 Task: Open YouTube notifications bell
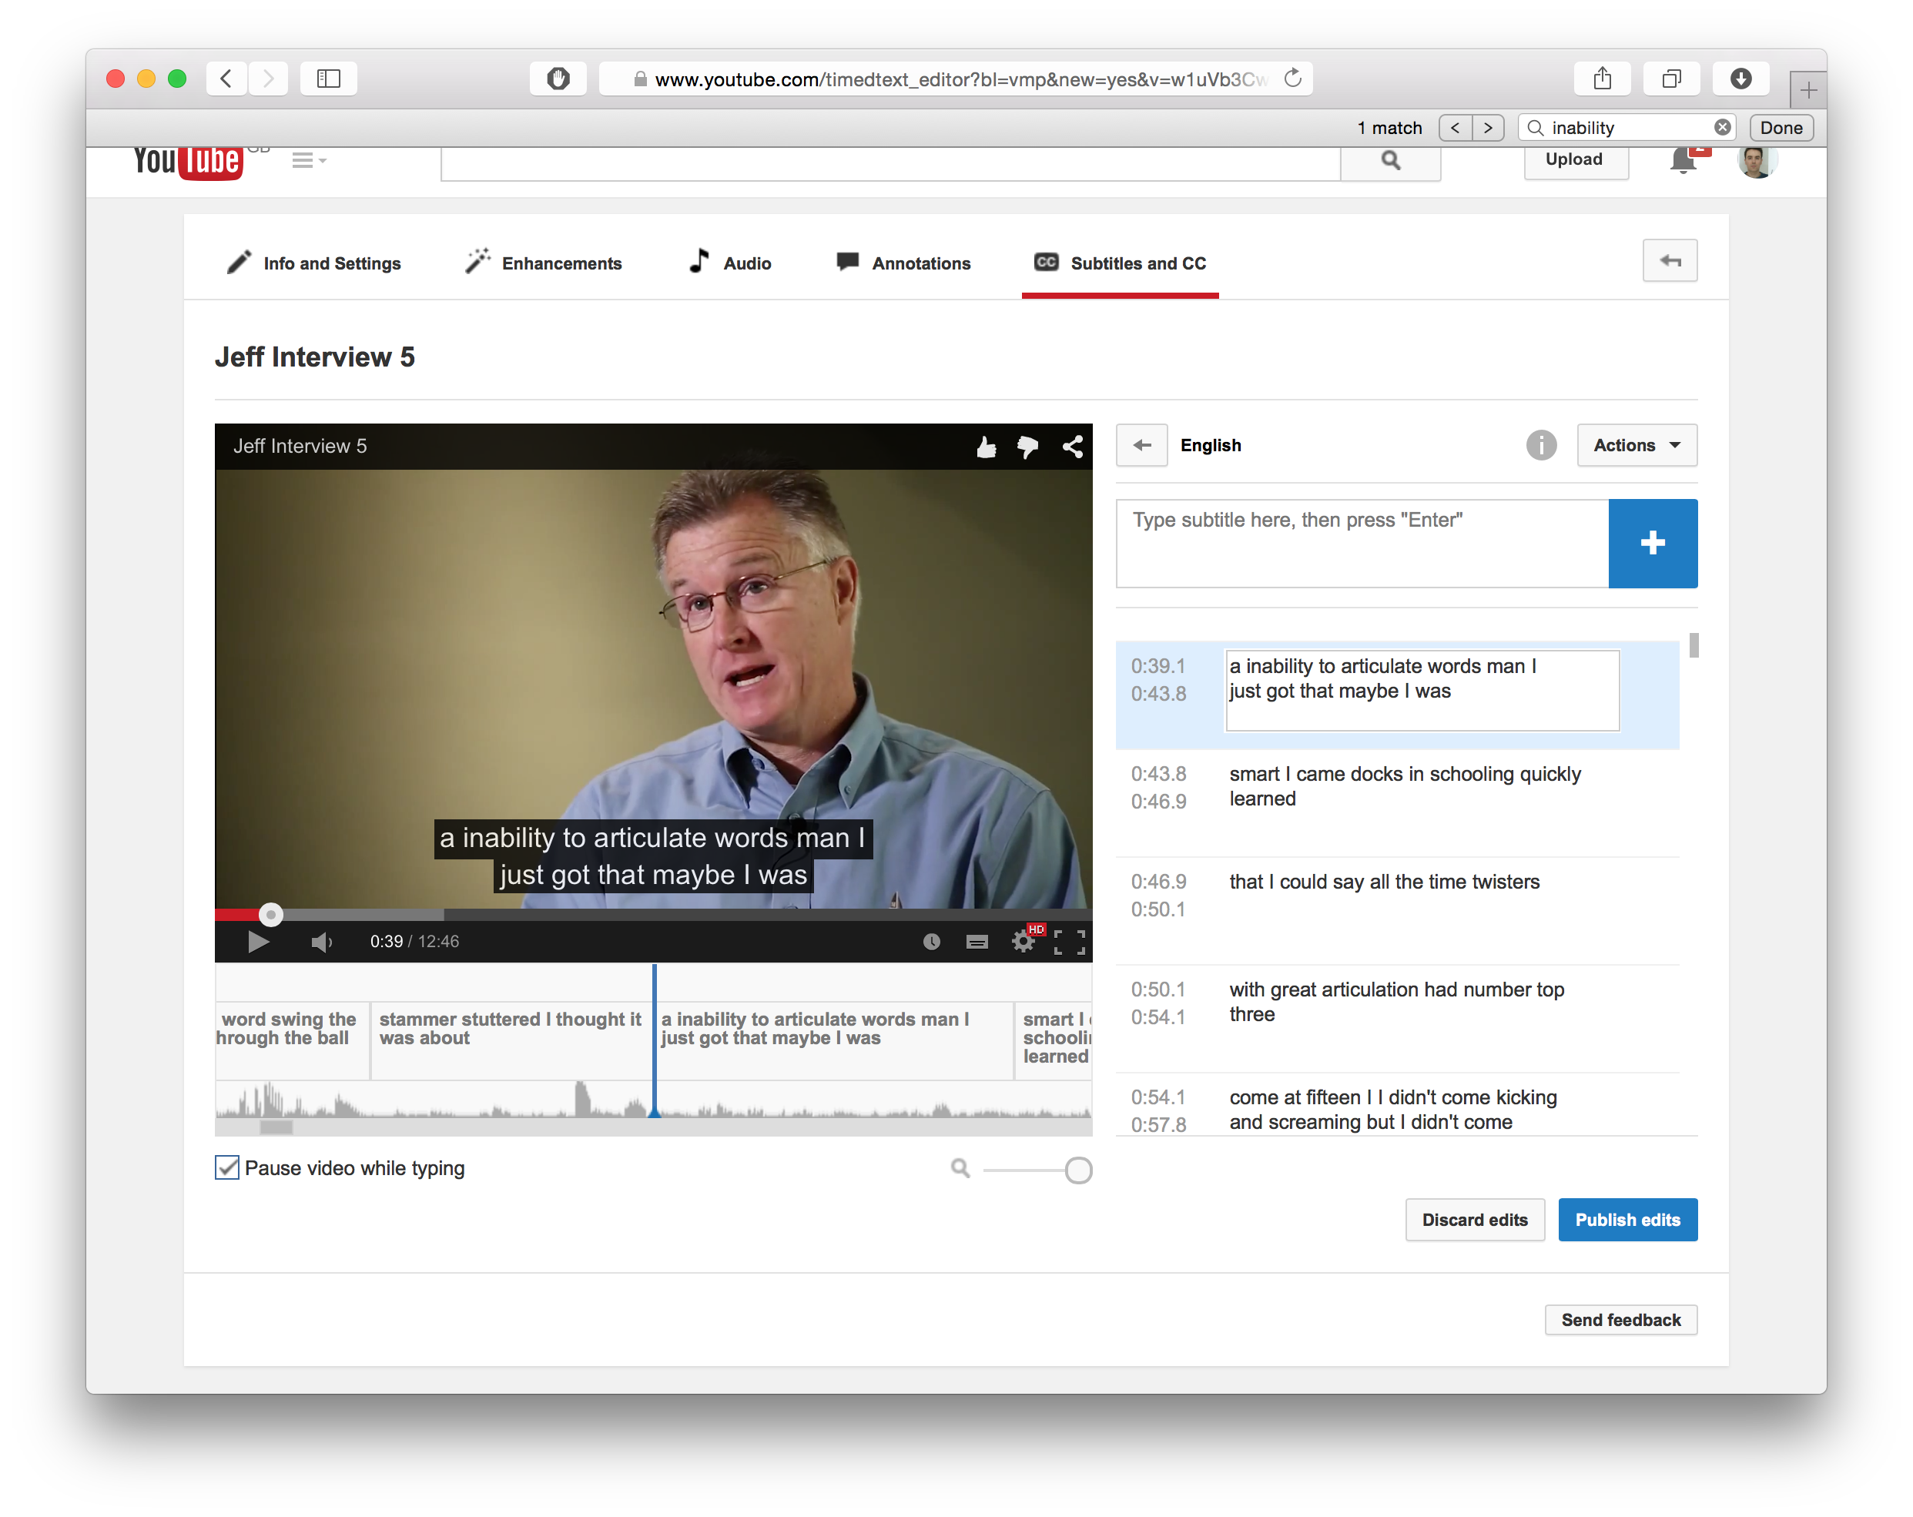[x=1681, y=161]
